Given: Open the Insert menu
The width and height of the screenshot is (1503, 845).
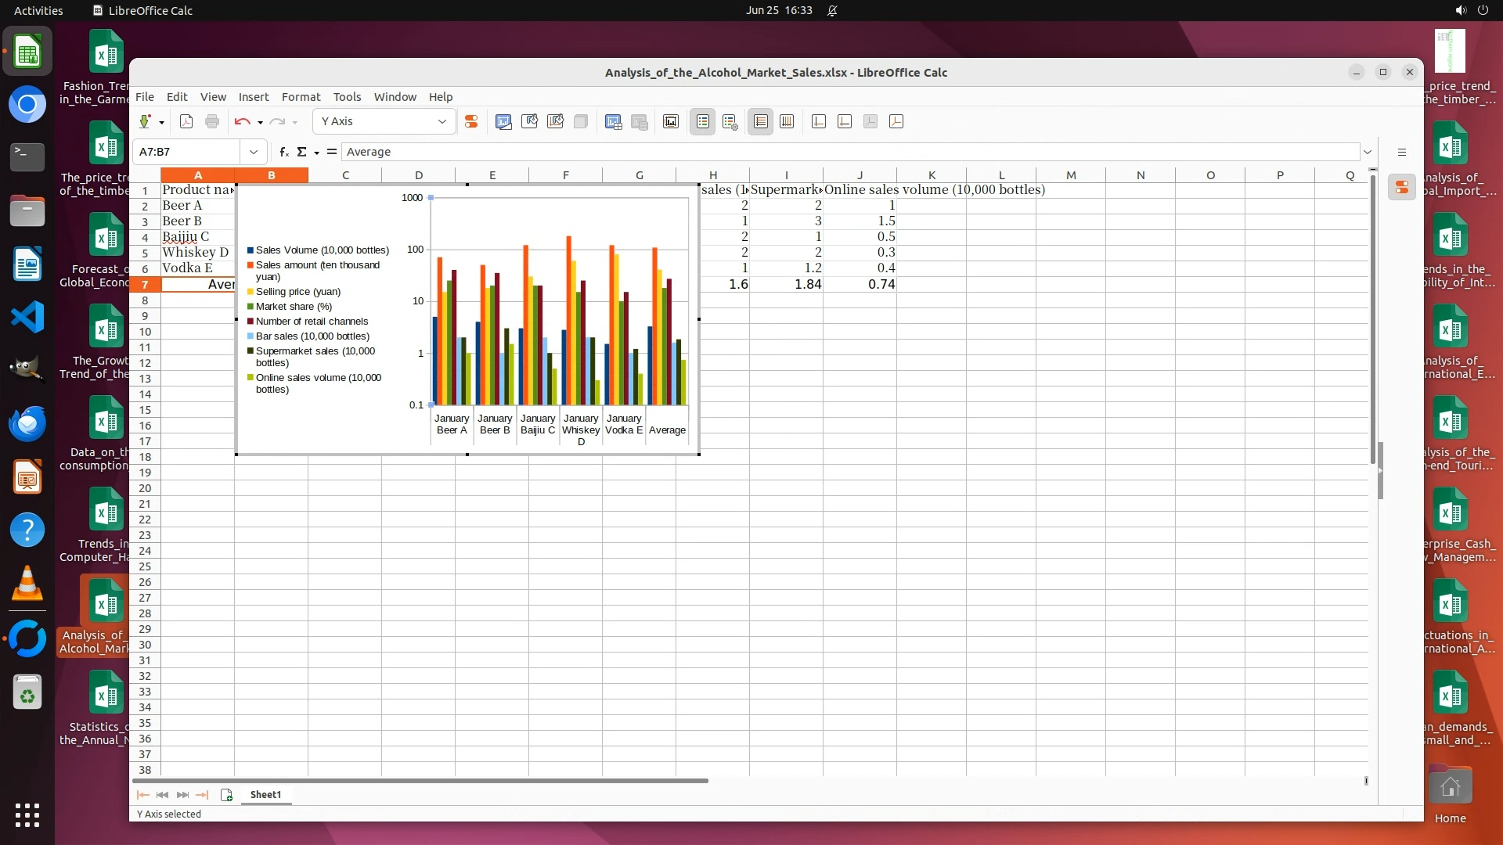Looking at the screenshot, I should point(253,97).
